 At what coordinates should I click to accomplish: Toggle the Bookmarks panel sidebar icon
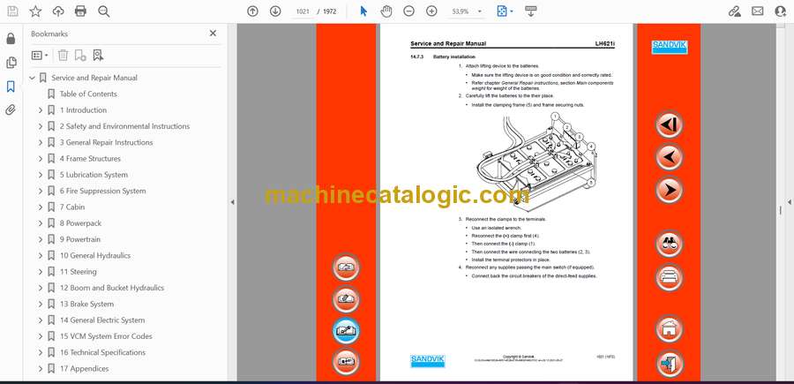[x=11, y=87]
